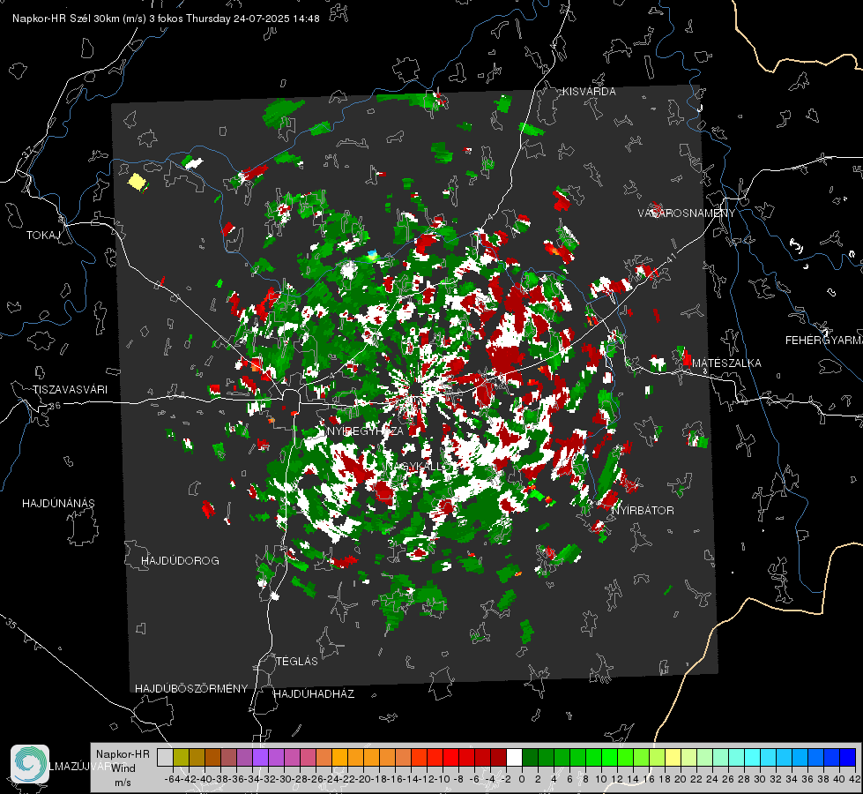Pick the darkest blue legend swatch
The width and height of the screenshot is (863, 794).
(848, 758)
